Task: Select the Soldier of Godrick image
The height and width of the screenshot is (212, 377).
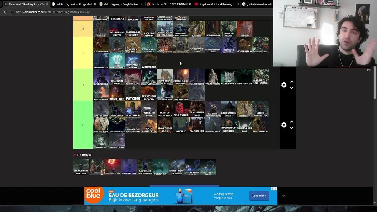Action: [x=229, y=125]
